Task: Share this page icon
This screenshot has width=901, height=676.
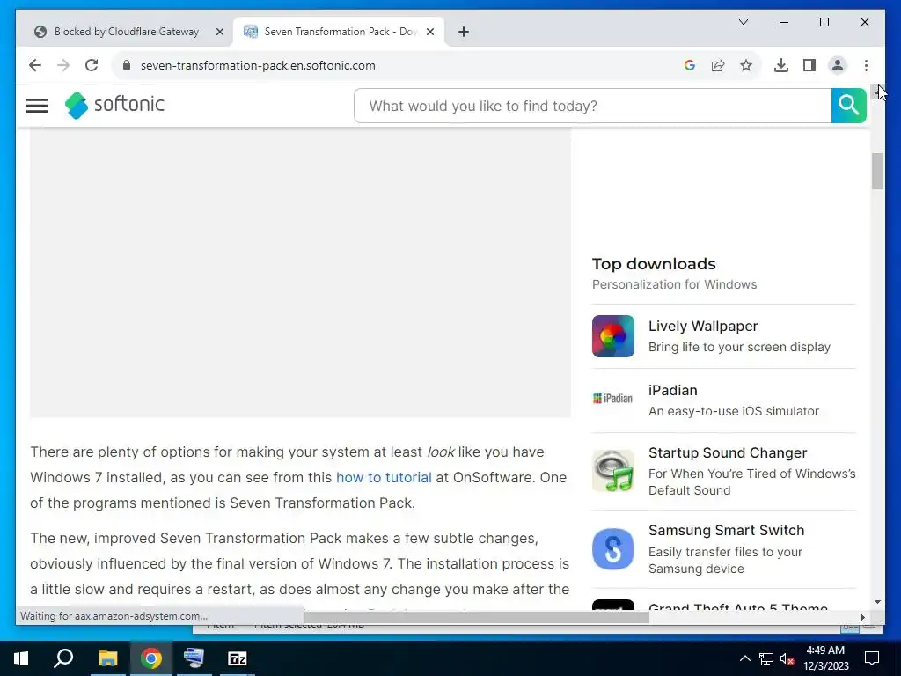Action: [x=718, y=65]
